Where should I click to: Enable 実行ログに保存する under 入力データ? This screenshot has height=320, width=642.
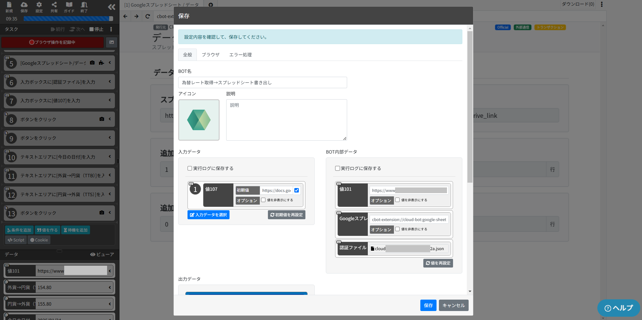(x=190, y=168)
